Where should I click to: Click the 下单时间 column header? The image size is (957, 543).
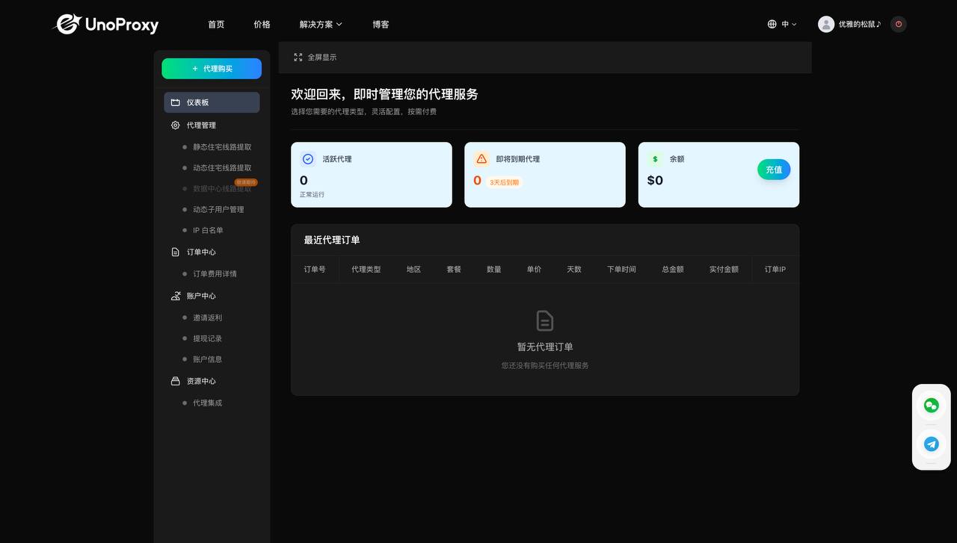pos(621,270)
